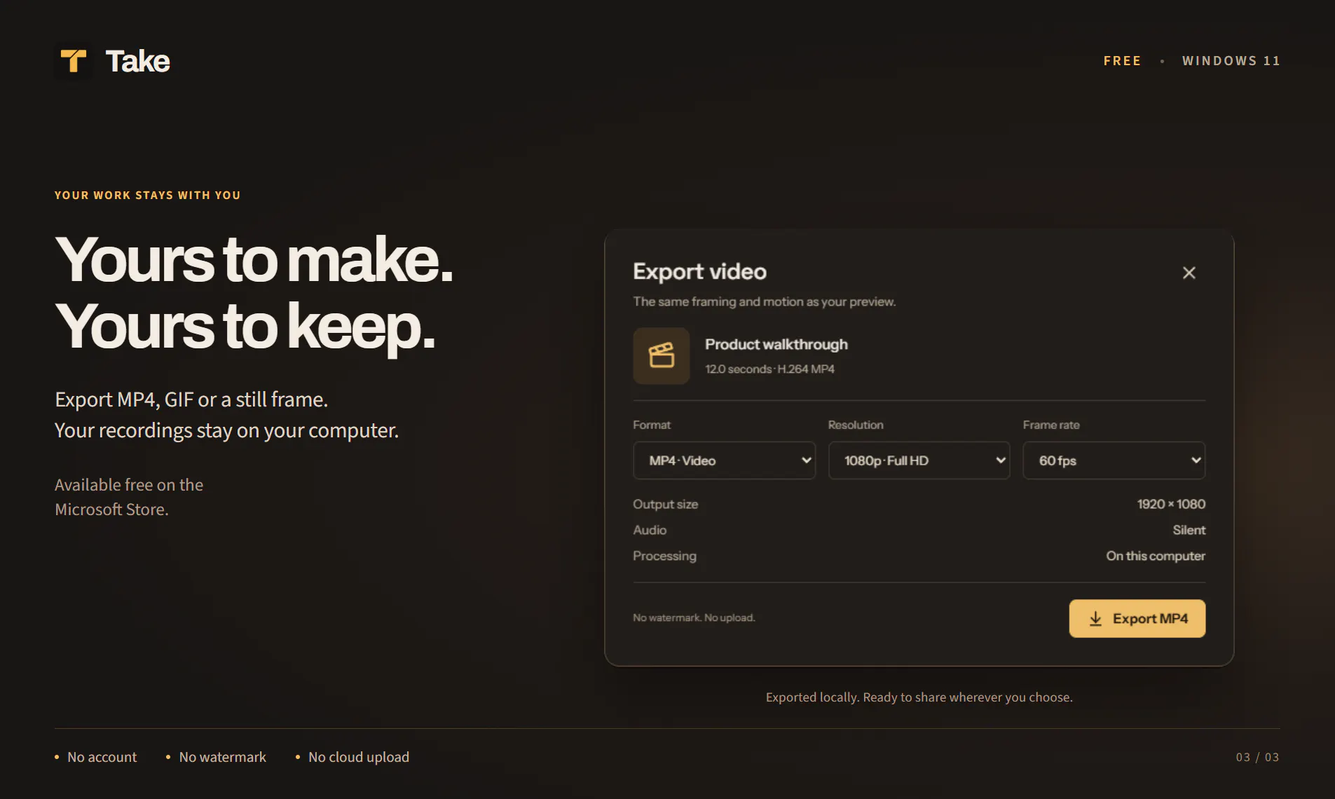Image resolution: width=1335 pixels, height=799 pixels.
Task: Click the clapperboard icon beside Product walkthrough
Action: pos(662,356)
